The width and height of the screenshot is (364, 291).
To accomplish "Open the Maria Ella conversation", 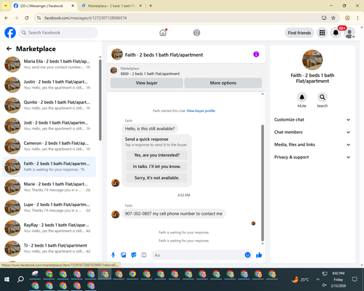I will tap(49, 64).
